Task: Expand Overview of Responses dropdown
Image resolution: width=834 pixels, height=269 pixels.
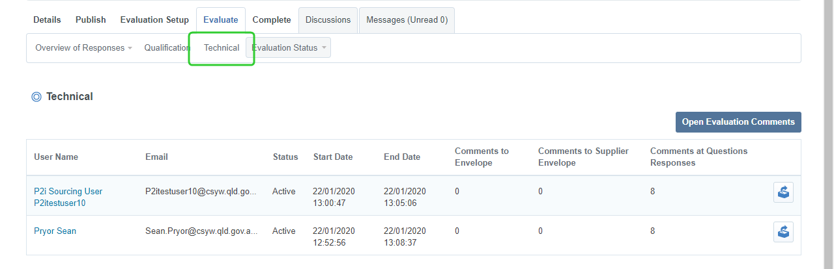Action: pyautogui.click(x=83, y=47)
